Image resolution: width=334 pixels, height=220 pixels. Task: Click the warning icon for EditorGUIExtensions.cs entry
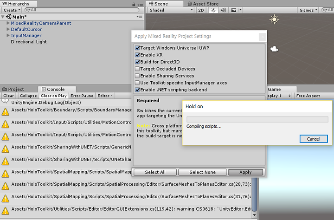(x=5, y=211)
